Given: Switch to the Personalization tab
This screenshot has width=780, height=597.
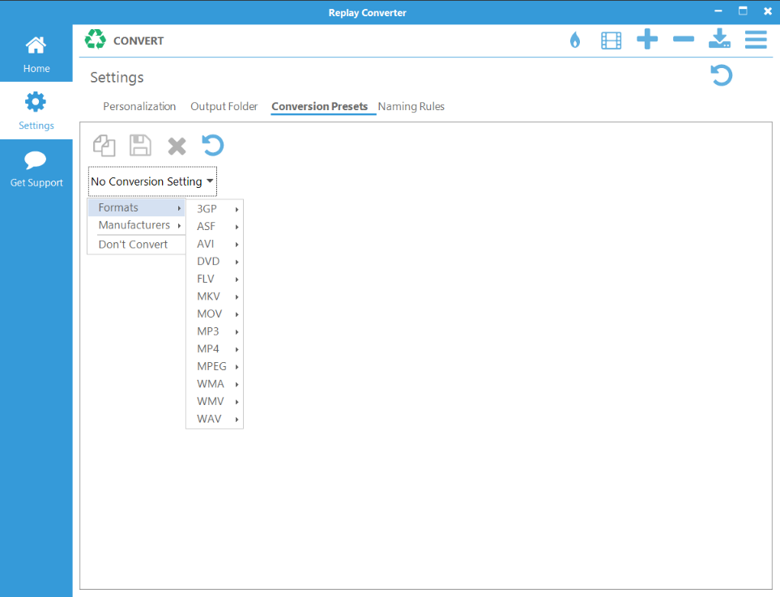Looking at the screenshot, I should point(139,106).
